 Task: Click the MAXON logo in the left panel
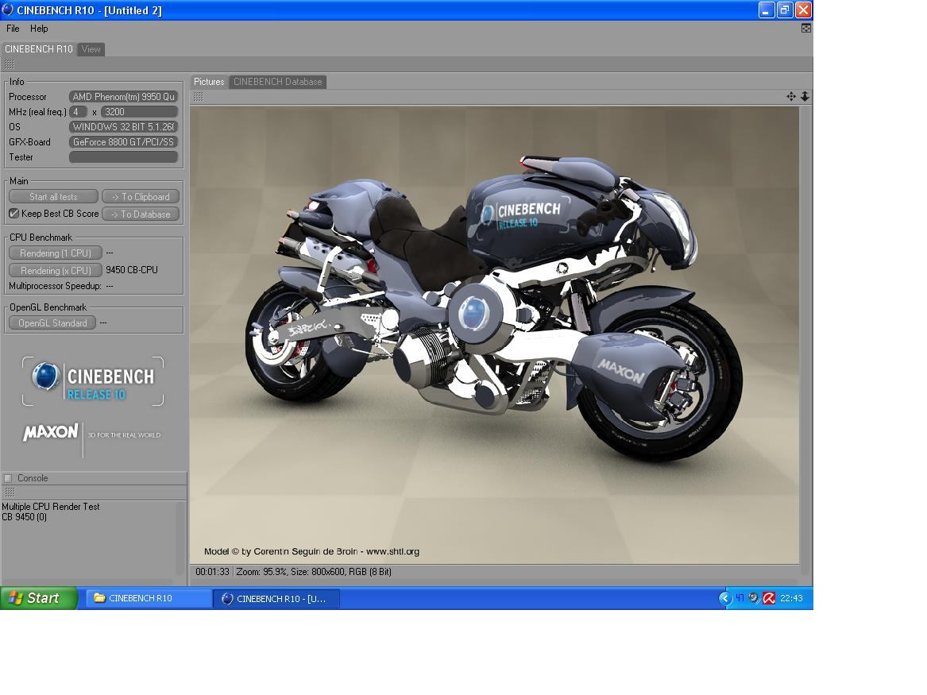50,432
